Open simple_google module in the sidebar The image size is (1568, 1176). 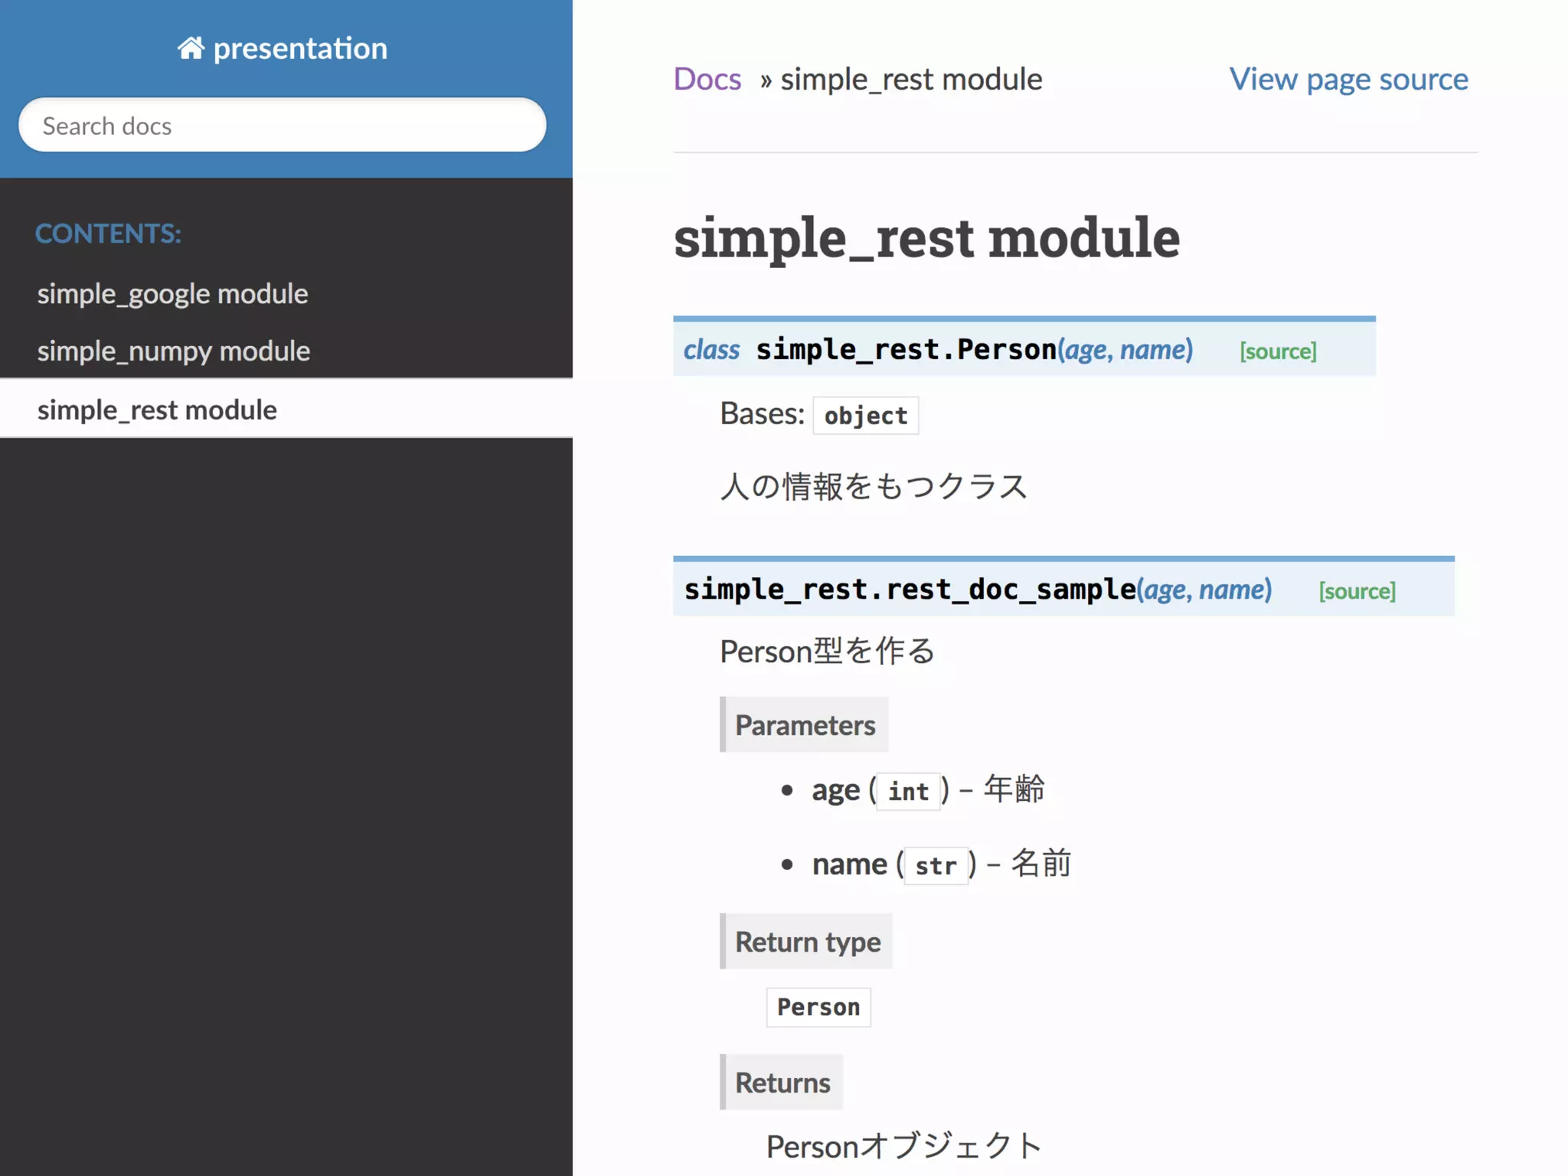tap(172, 294)
